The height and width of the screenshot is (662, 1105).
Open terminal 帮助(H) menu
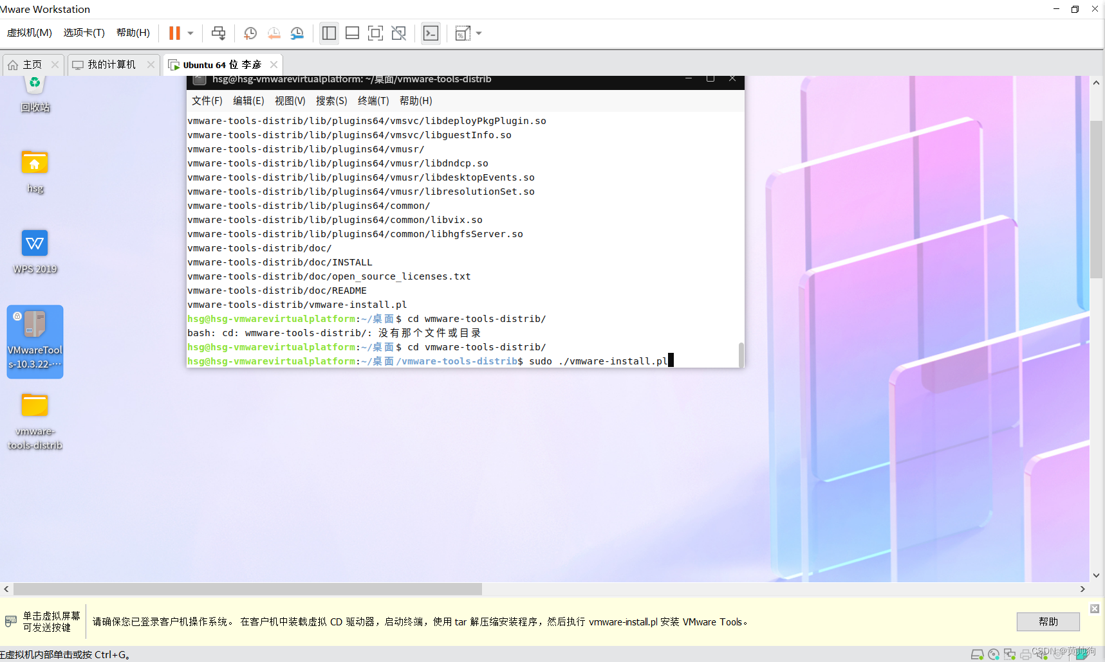coord(416,101)
